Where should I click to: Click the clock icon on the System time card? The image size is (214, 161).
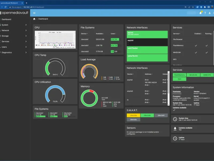pyautogui.click(x=175, y=119)
